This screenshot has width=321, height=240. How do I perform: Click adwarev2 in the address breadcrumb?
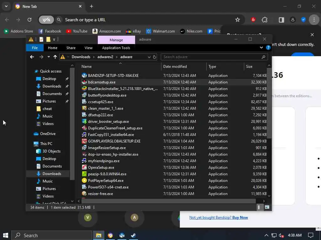[105, 57]
